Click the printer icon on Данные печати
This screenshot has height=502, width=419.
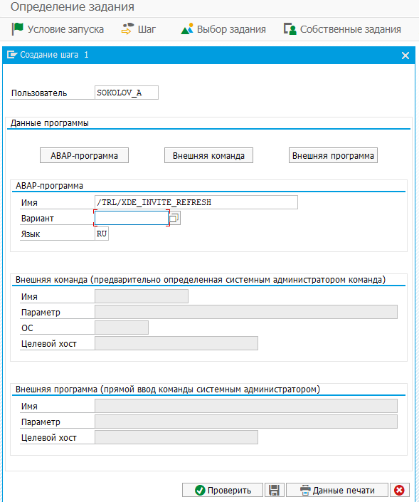(305, 490)
